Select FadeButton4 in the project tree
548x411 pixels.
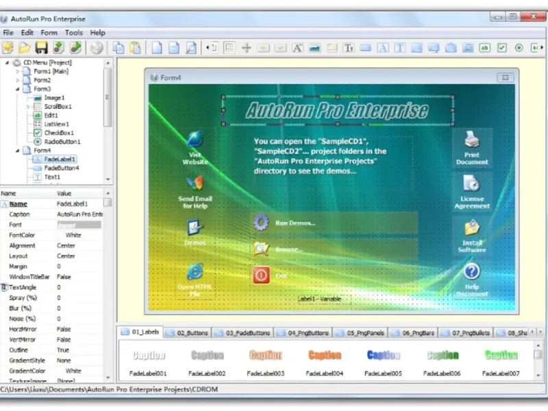62,168
